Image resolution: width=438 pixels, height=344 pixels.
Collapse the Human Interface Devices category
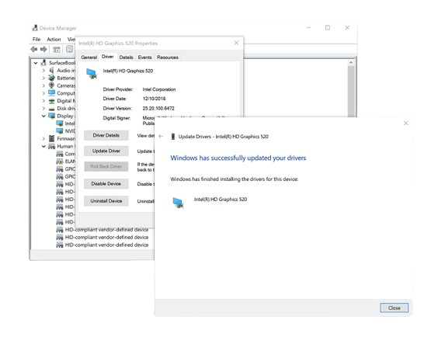43,146
